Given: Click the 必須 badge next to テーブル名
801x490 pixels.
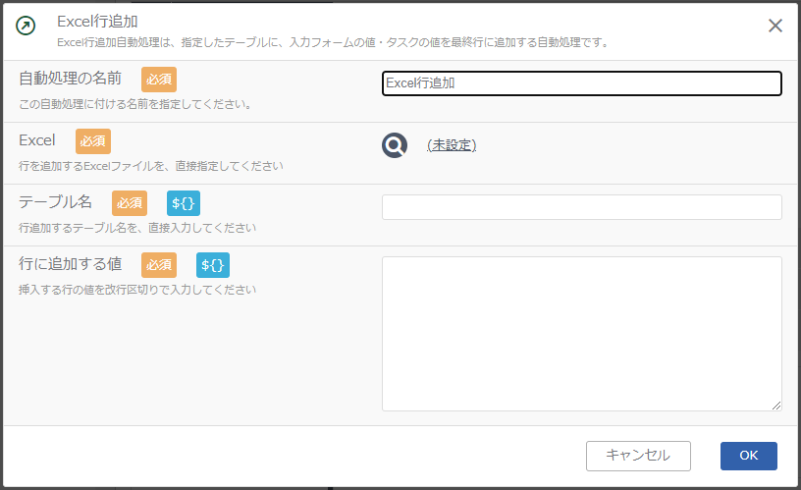Looking at the screenshot, I should [x=130, y=203].
